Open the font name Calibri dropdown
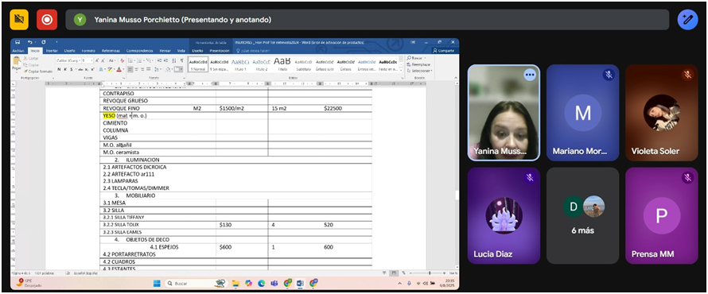The width and height of the screenshot is (708, 294). pos(80,60)
